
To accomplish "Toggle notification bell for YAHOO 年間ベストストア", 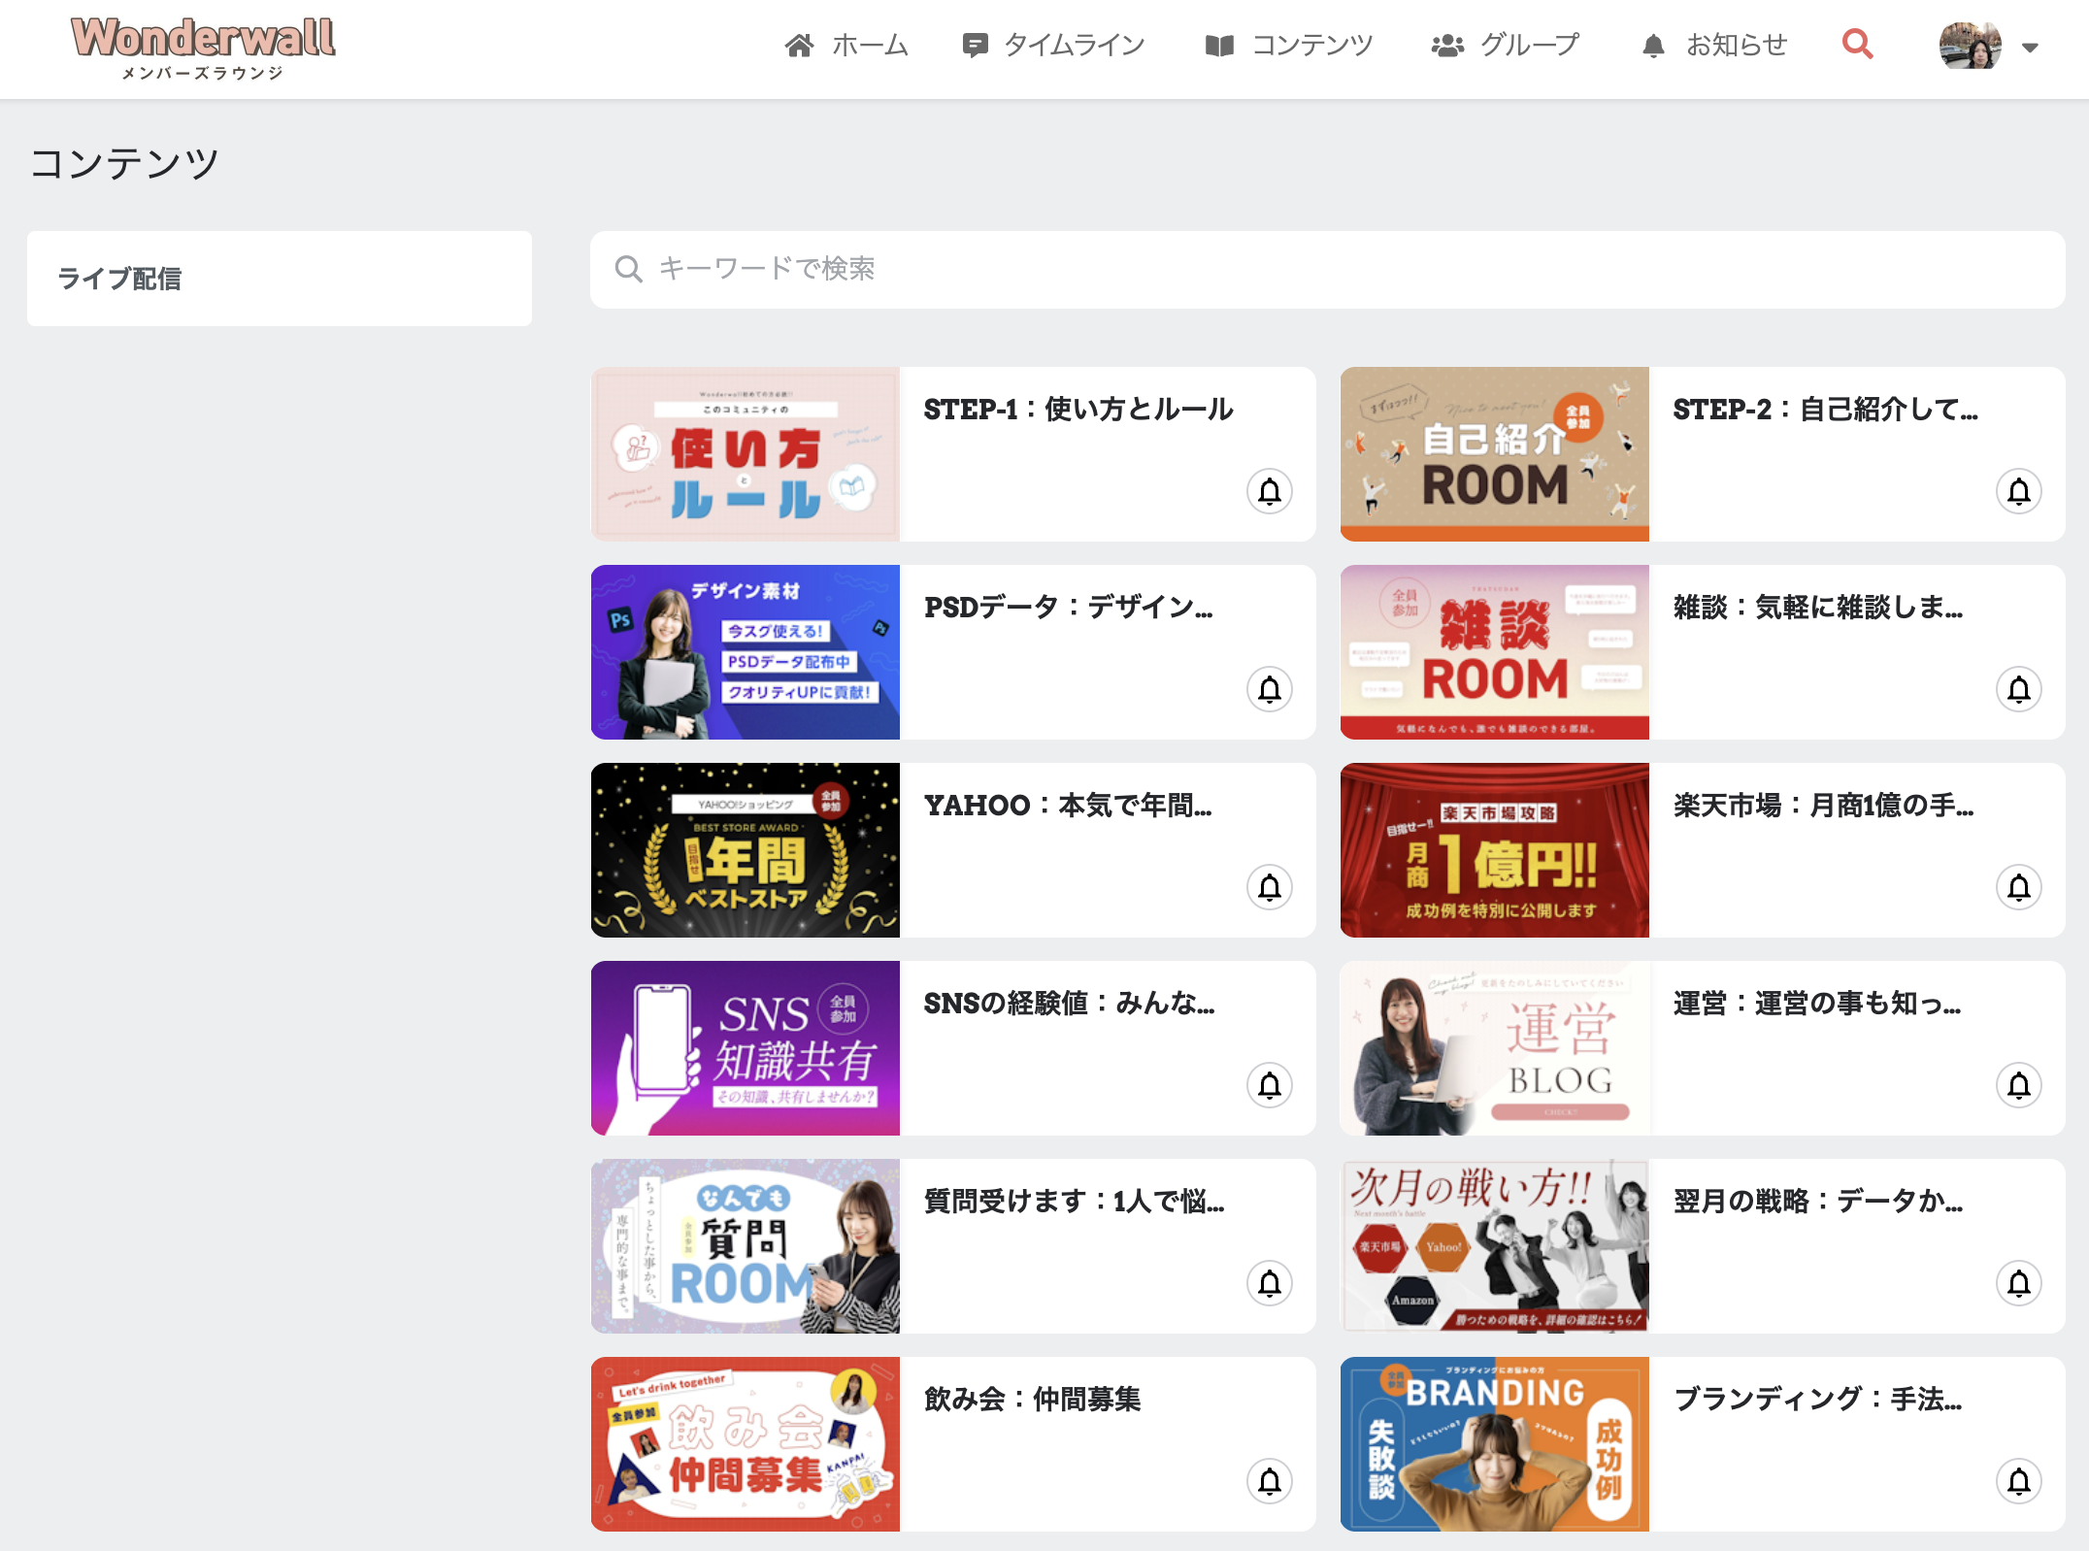I will [x=1269, y=888].
